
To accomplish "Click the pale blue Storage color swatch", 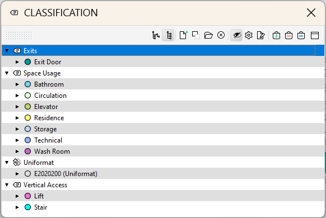I will pyautogui.click(x=27, y=129).
